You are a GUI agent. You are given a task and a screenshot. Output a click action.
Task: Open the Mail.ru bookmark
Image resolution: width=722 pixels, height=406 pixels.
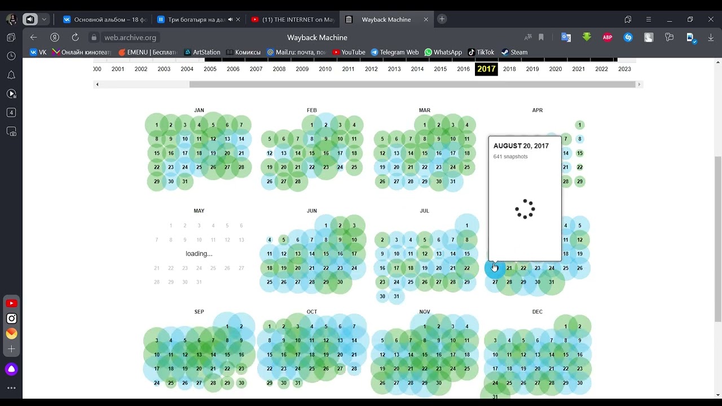coord(297,52)
